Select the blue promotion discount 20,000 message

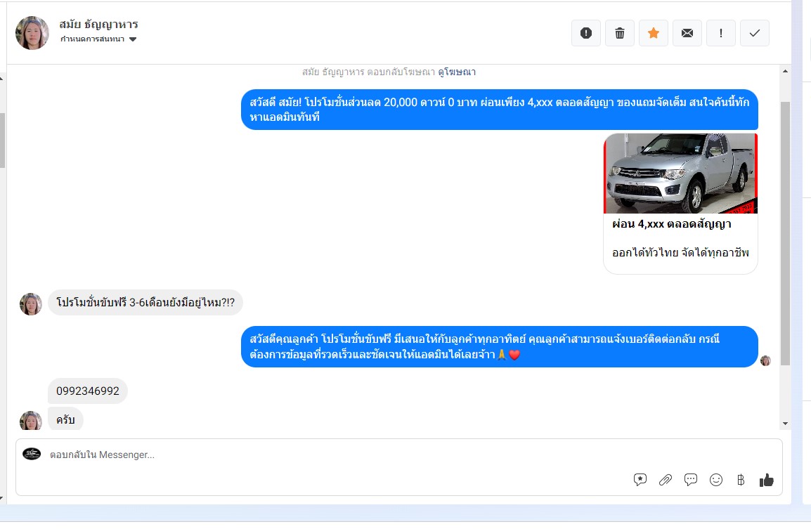click(x=500, y=110)
